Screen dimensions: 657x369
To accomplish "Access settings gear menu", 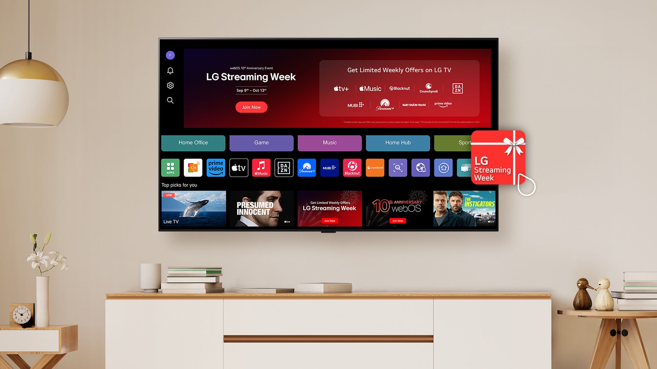I will click(170, 86).
